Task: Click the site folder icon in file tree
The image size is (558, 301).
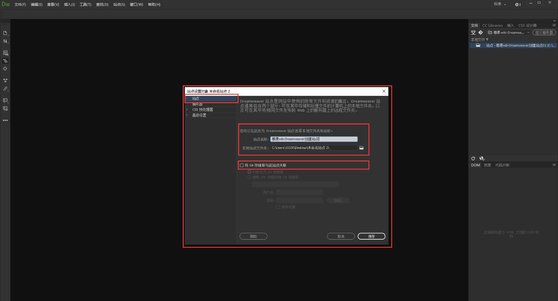Action: [x=478, y=45]
